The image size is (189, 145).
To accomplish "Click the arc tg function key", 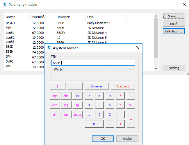I will [78, 115].
